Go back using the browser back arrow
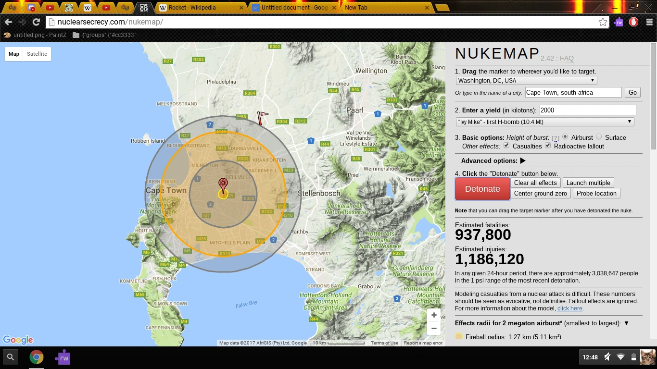 [8, 22]
